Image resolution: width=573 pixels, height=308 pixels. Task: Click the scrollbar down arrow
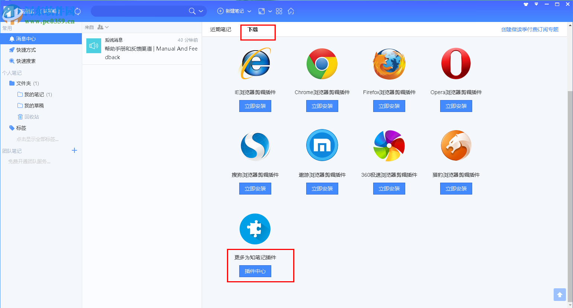pos(570,305)
